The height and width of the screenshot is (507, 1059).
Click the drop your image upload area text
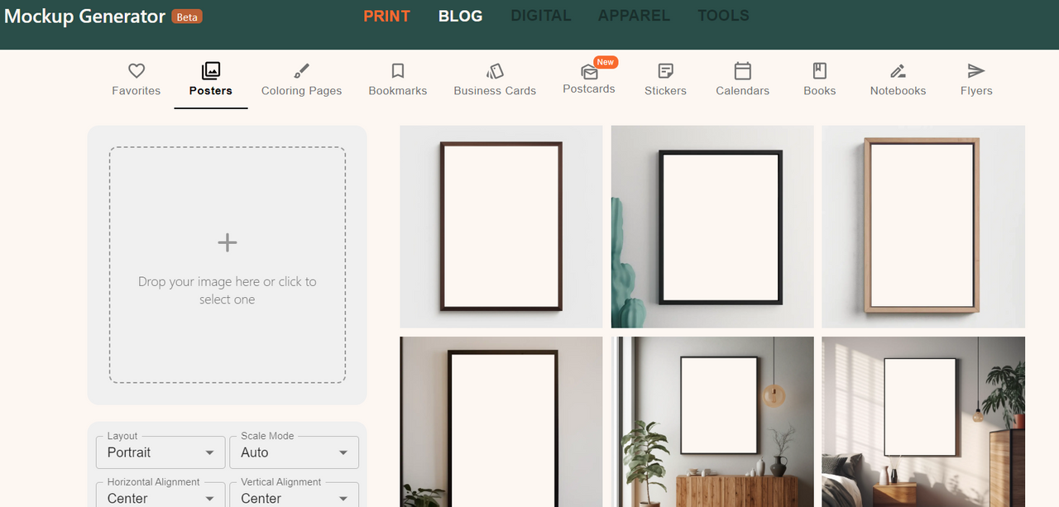228,290
